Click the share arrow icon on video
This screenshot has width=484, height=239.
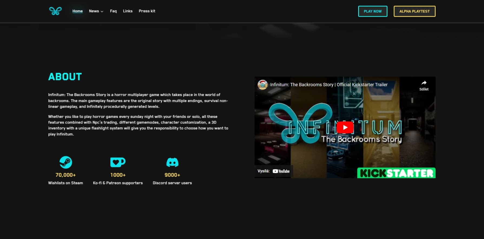point(424,83)
